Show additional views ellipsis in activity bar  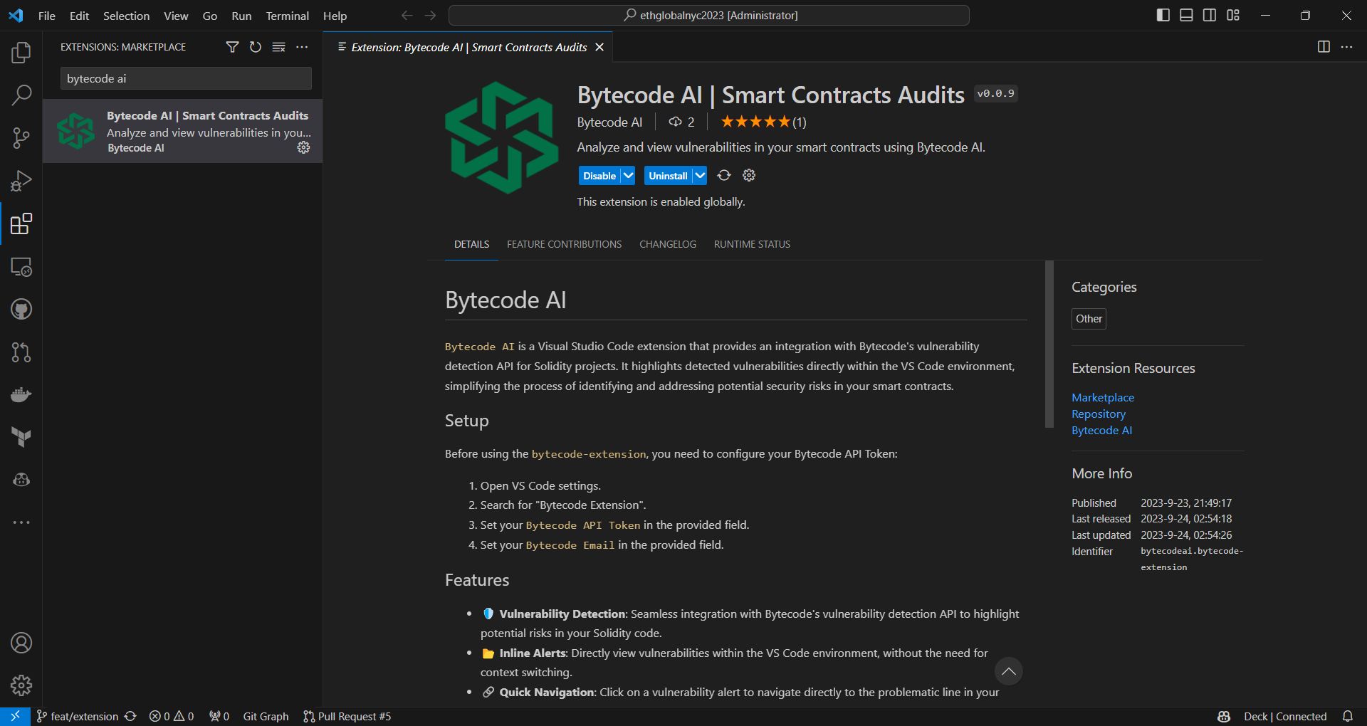tap(21, 522)
